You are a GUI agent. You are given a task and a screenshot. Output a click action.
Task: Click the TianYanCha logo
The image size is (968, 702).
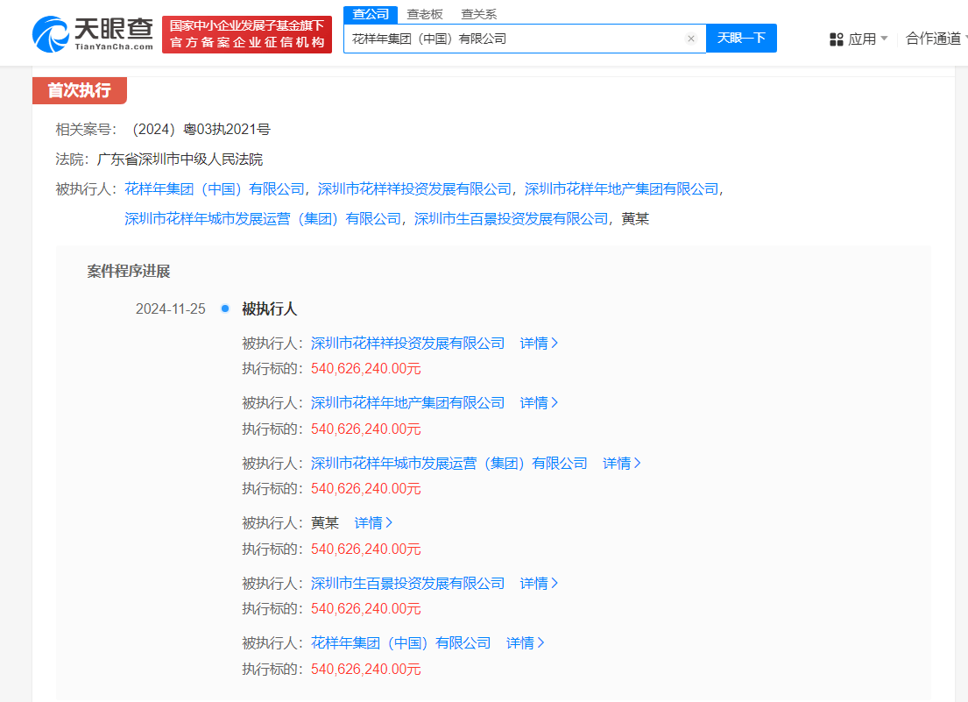click(93, 34)
